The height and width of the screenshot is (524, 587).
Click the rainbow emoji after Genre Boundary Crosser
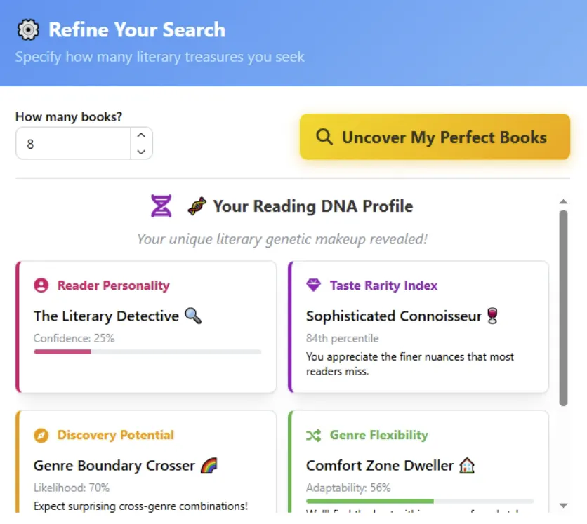tap(209, 466)
